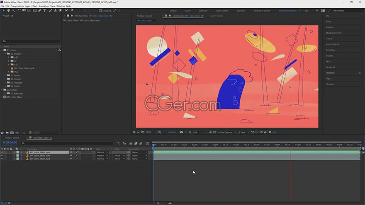Screen dimensions: 365x205
Task: Select the Zoom magnifier tool
Action: coord(13,10)
